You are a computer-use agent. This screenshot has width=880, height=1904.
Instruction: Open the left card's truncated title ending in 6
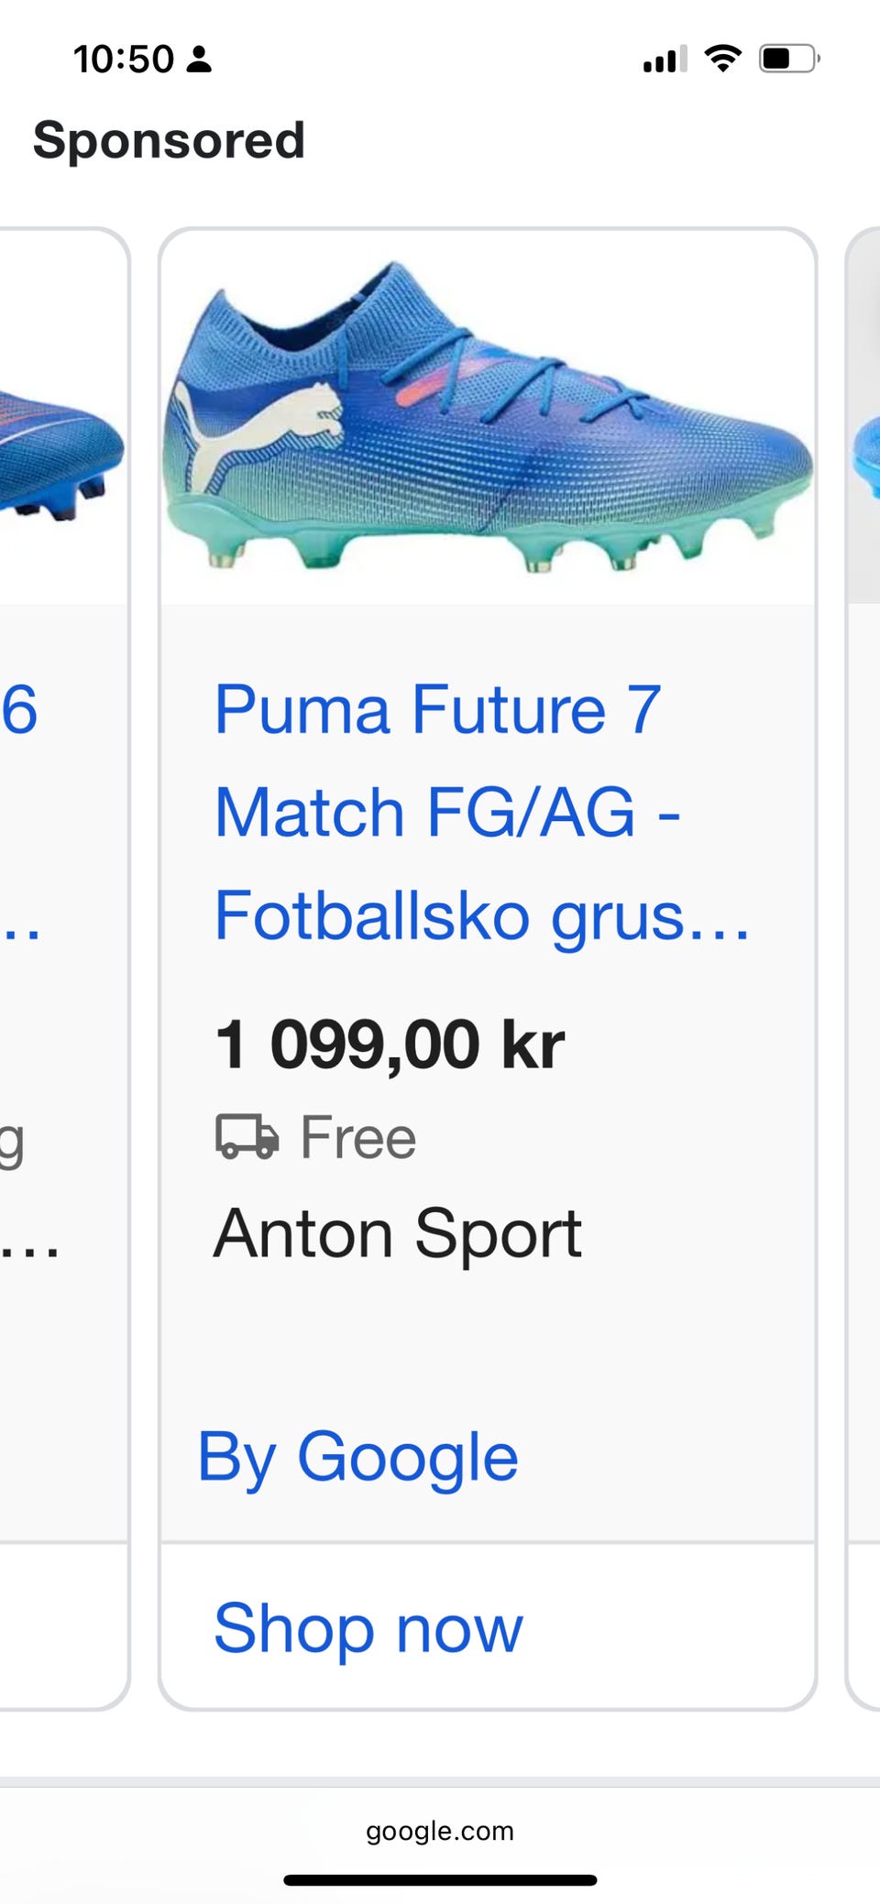click(x=20, y=710)
